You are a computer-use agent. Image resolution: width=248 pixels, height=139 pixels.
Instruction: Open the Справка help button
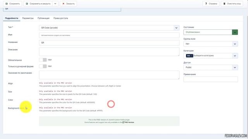211,3
